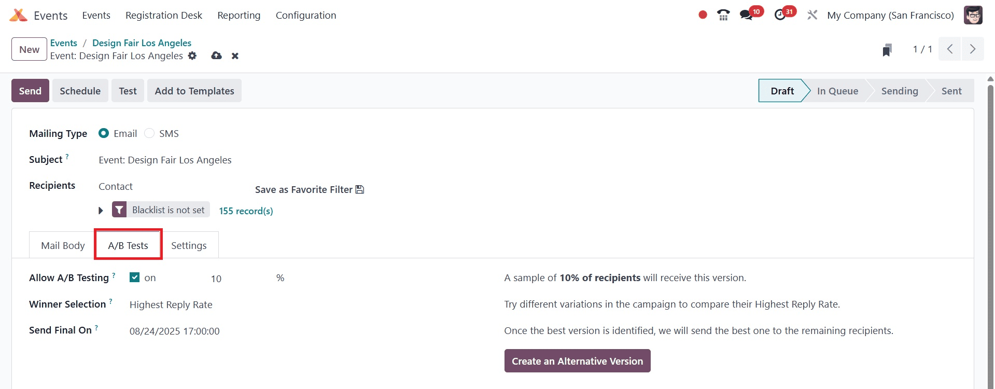Expand the Blacklist filter domain arrow
The height and width of the screenshot is (389, 995).
[101, 211]
